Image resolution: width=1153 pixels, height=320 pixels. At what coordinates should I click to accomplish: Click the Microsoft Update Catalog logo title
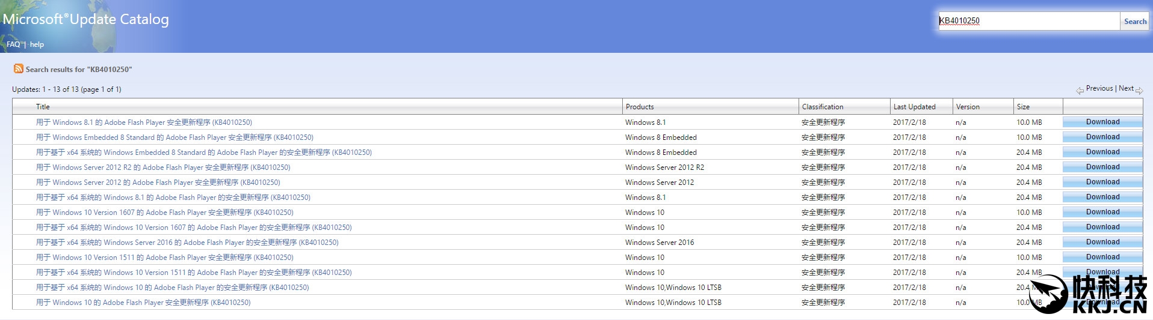[x=85, y=19]
